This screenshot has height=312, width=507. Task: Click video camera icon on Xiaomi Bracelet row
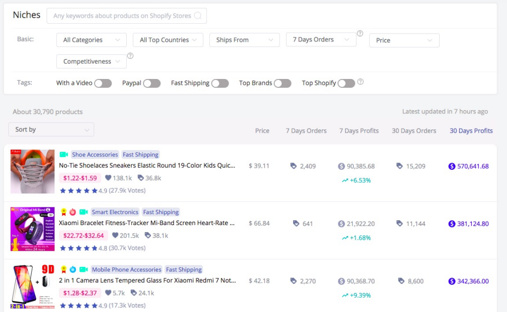tap(84, 212)
